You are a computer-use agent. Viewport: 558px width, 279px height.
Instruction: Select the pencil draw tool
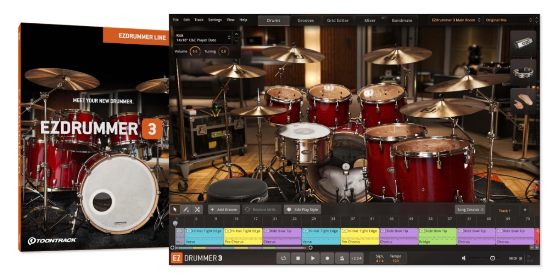coord(186,209)
